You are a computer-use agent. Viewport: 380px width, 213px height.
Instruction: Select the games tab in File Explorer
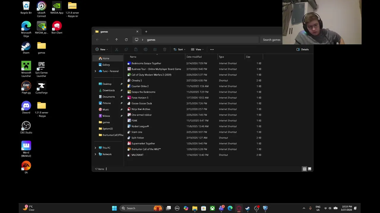tap(116, 31)
